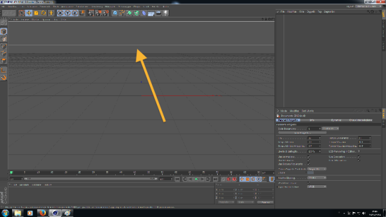Screen dimensions: 386x217
Task: Toggle Z axis lock
Action: pyautogui.click(x=75, y=13)
